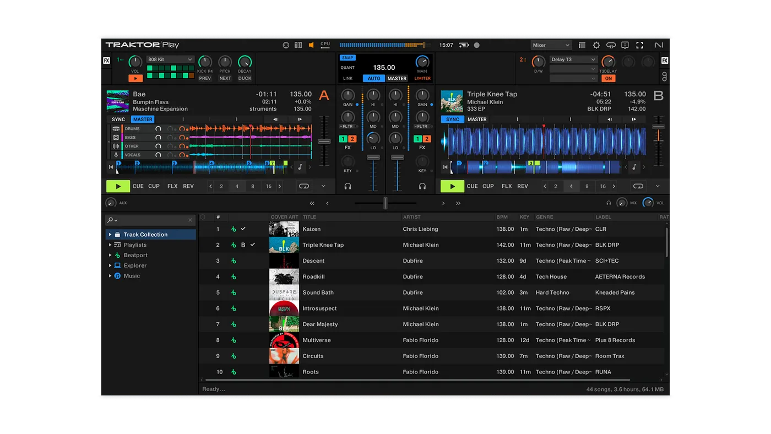The height and width of the screenshot is (434, 771).
Task: Click channel A volume fader
Action: pos(373,158)
